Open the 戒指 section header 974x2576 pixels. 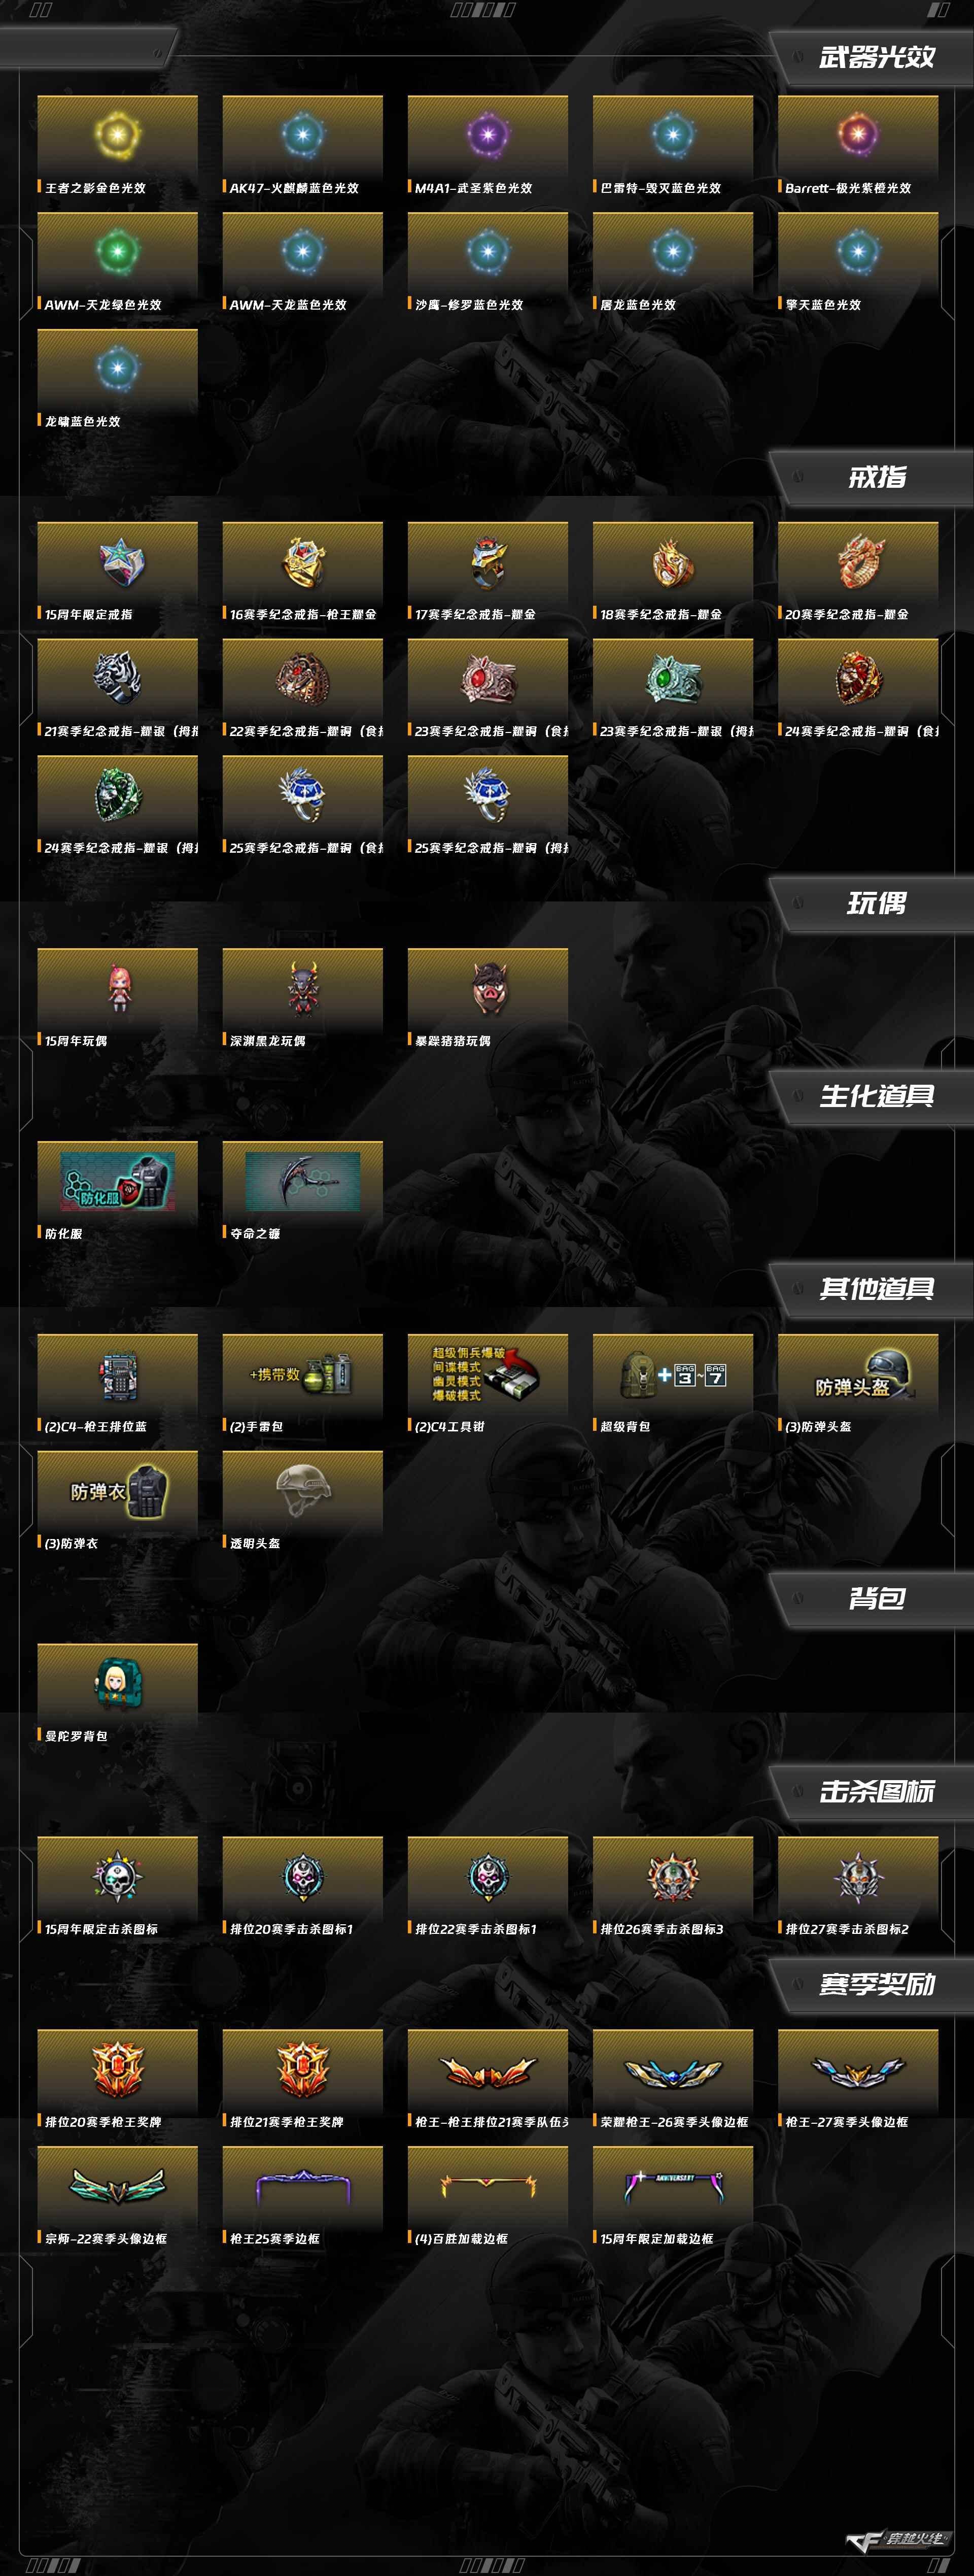(877, 477)
